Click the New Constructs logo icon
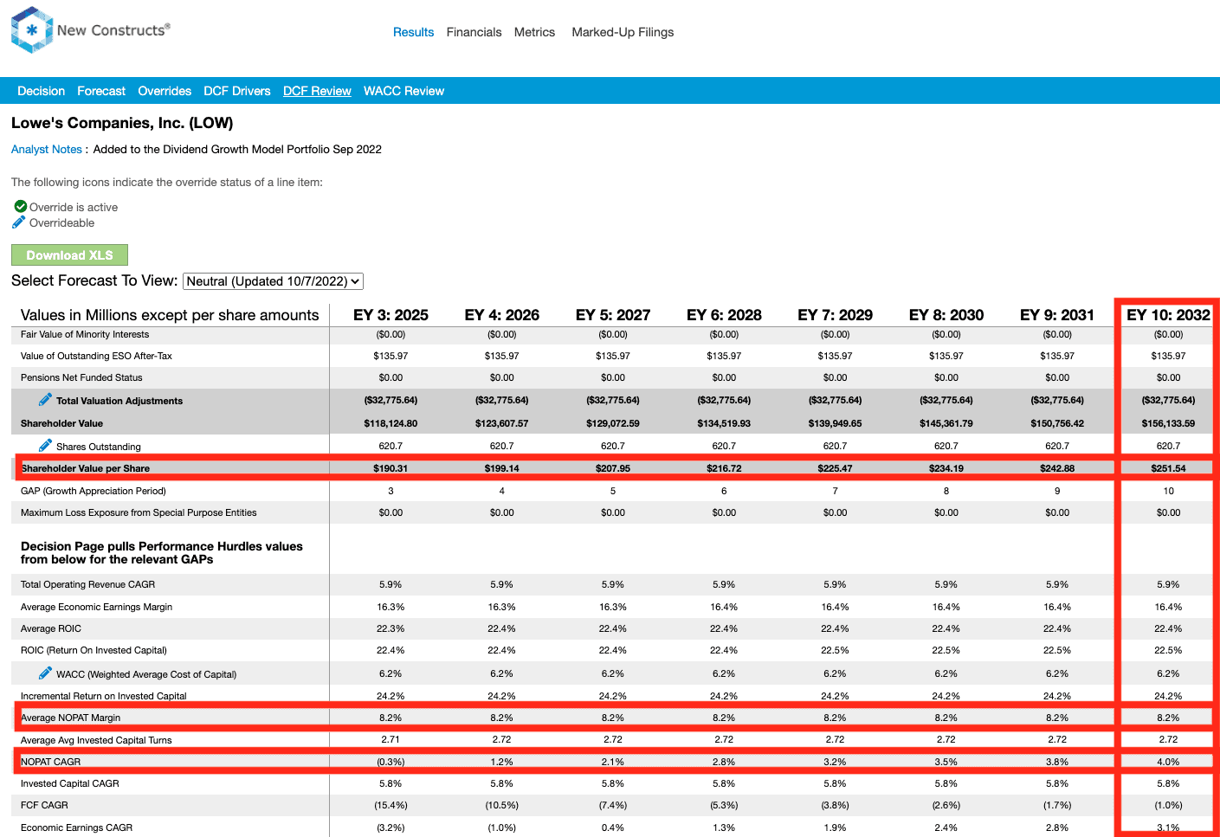 (32, 29)
